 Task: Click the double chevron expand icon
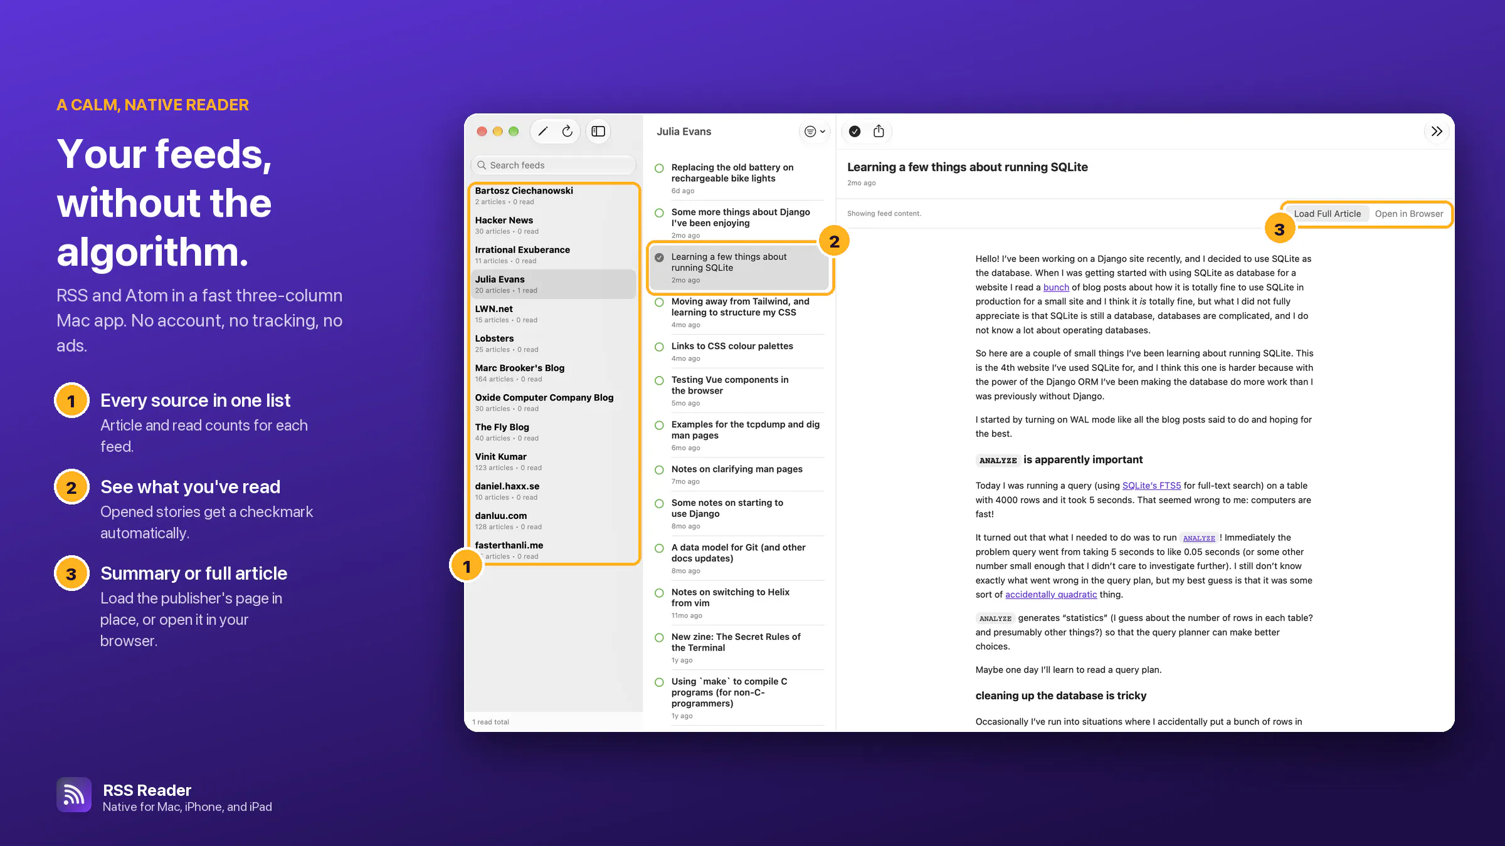coord(1437,132)
